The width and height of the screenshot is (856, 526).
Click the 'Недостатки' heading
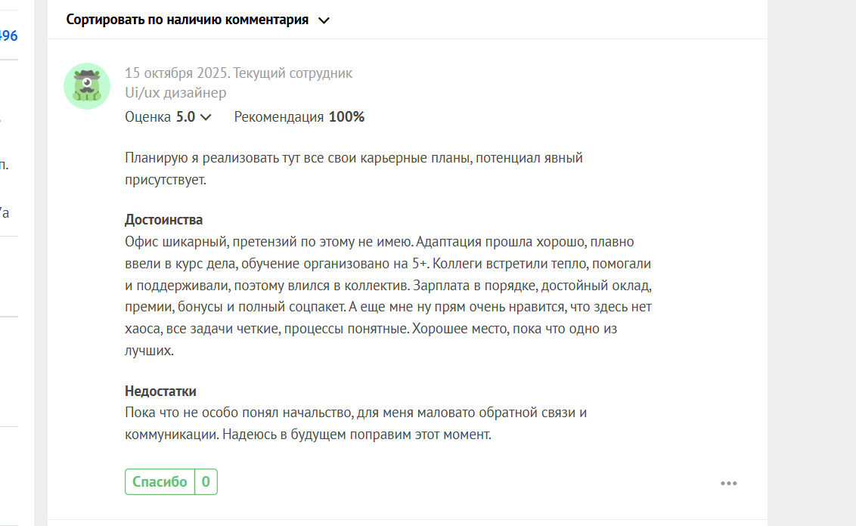tap(160, 391)
